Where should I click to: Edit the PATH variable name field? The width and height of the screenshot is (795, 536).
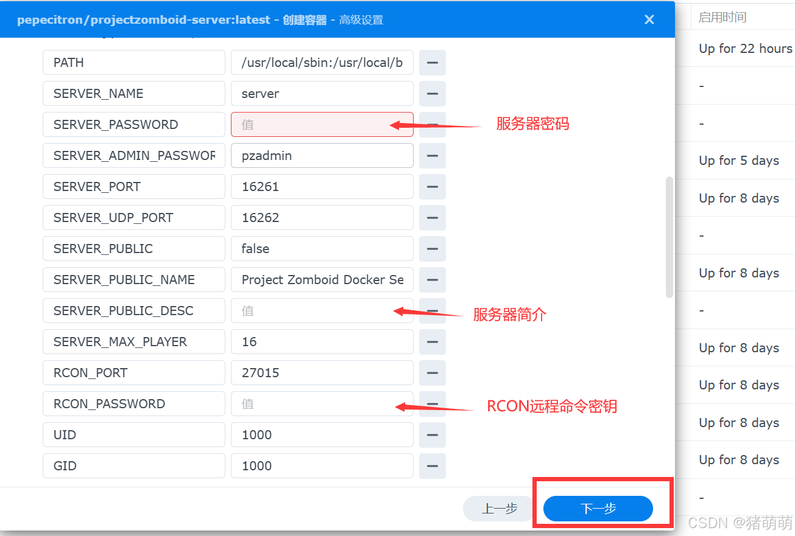pyautogui.click(x=134, y=63)
